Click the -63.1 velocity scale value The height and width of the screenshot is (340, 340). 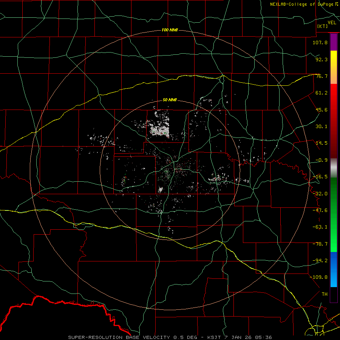click(x=320, y=227)
